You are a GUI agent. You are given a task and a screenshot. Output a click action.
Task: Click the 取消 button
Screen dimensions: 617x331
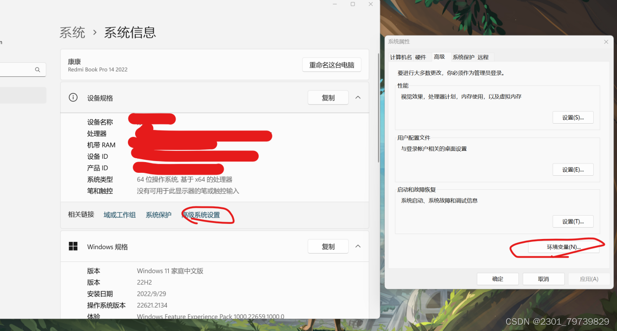[x=543, y=279]
